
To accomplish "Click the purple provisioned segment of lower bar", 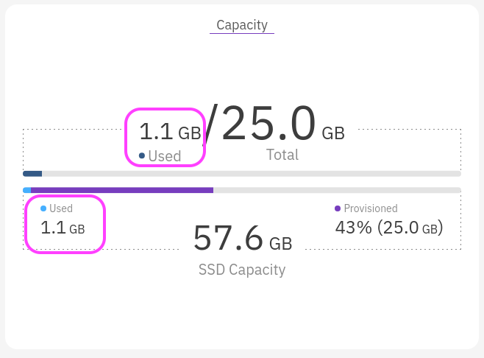I will (122, 190).
